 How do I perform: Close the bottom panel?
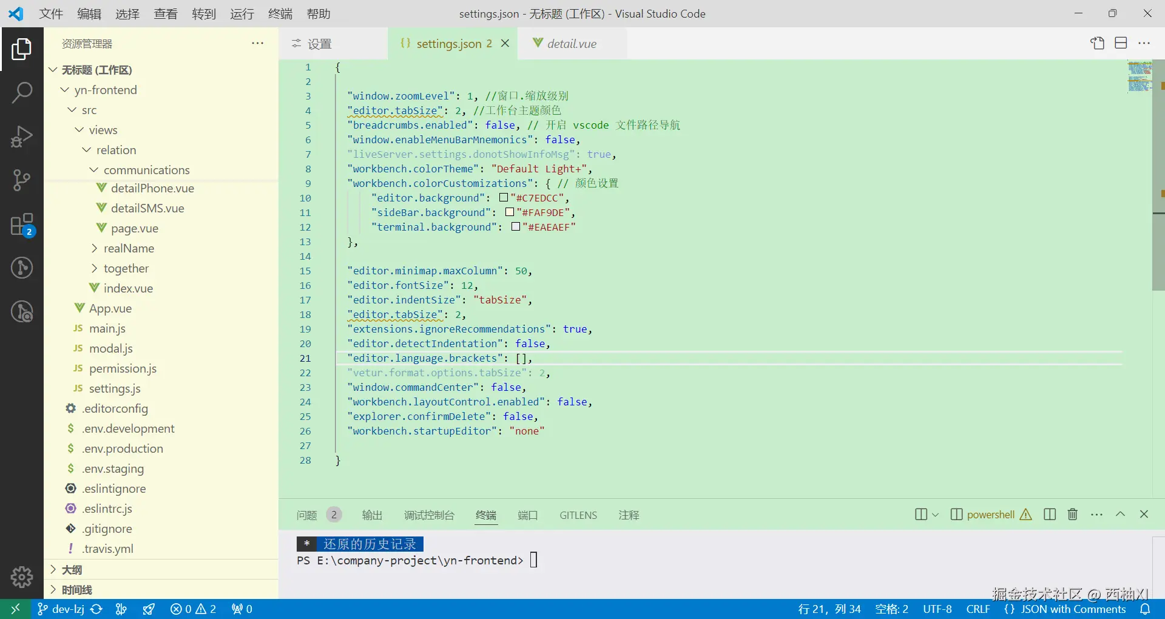(x=1144, y=515)
